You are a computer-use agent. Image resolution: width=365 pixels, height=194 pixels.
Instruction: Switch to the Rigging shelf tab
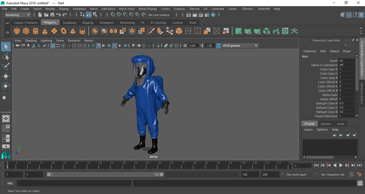coord(88,23)
